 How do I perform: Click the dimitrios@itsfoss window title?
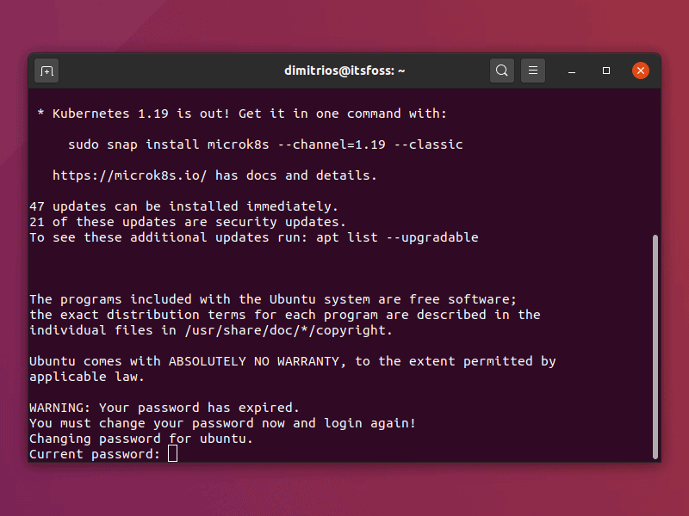[344, 71]
